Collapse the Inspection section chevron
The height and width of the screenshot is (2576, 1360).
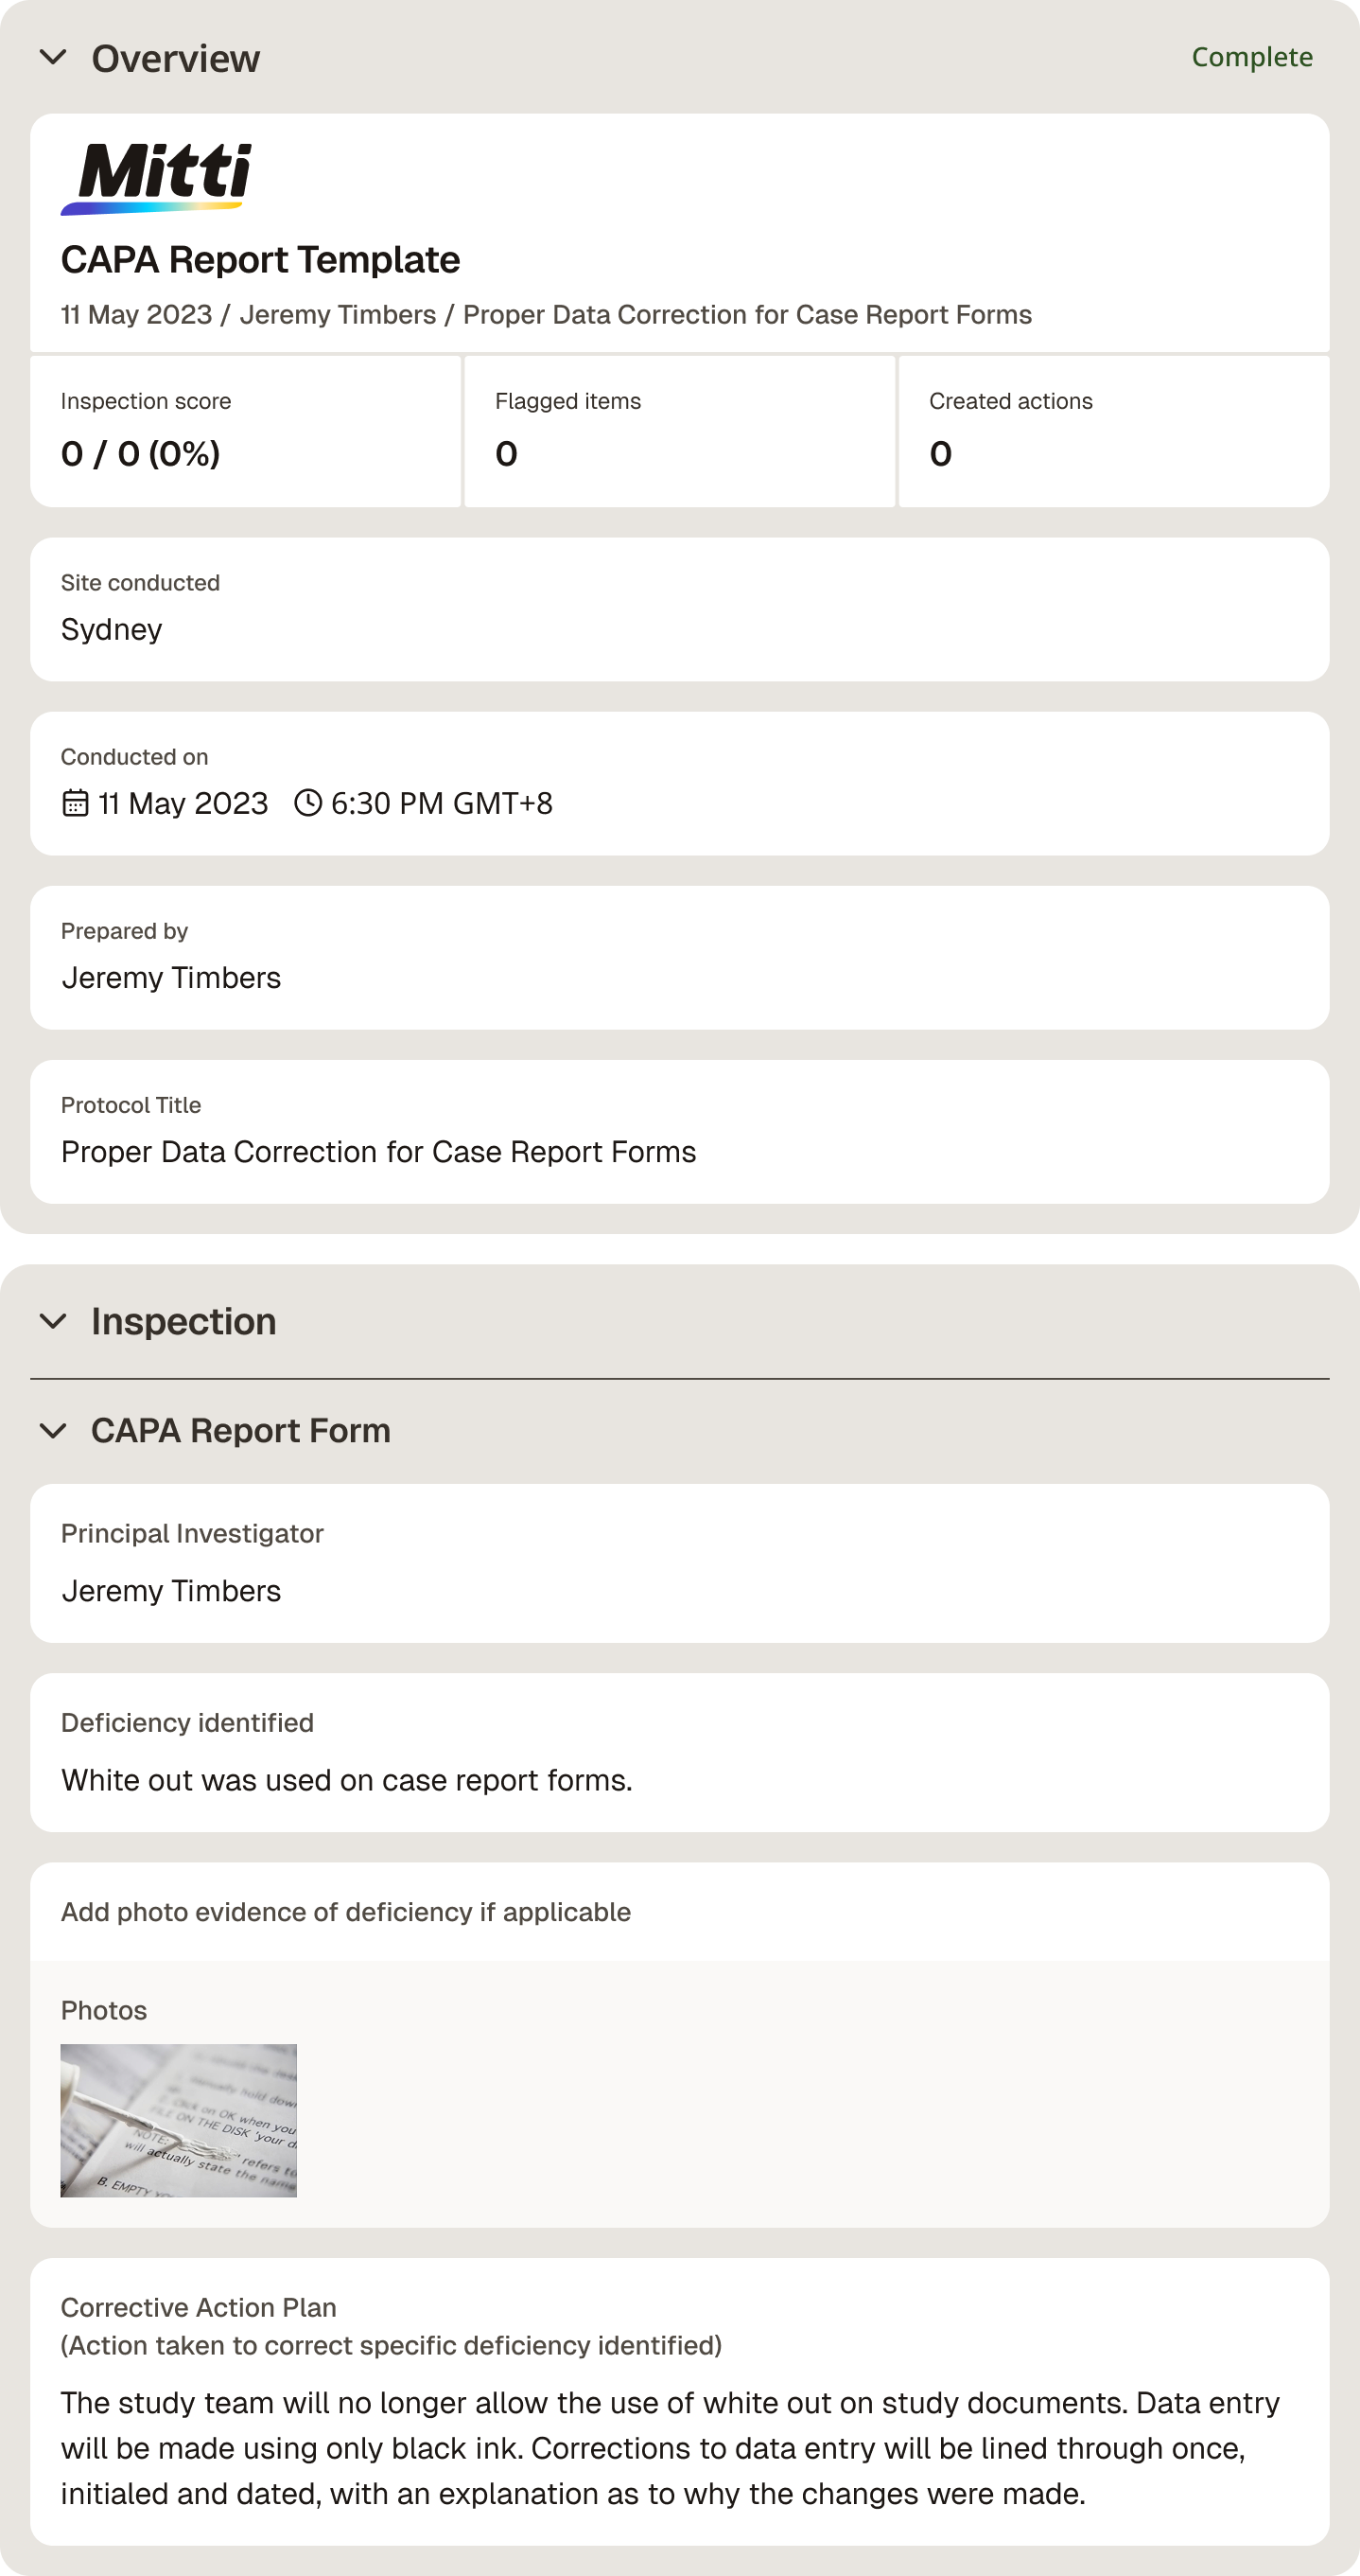point(53,1321)
